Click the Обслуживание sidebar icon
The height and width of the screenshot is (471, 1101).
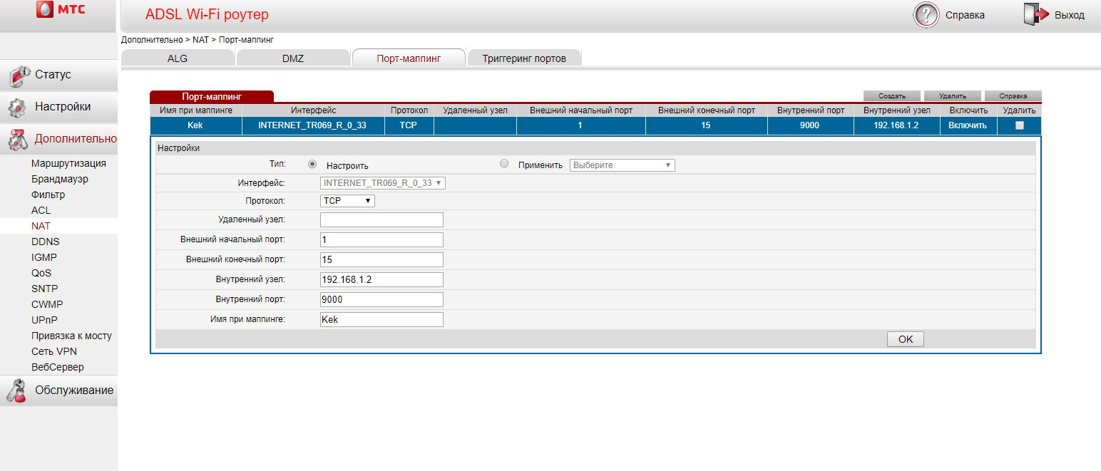(x=17, y=391)
